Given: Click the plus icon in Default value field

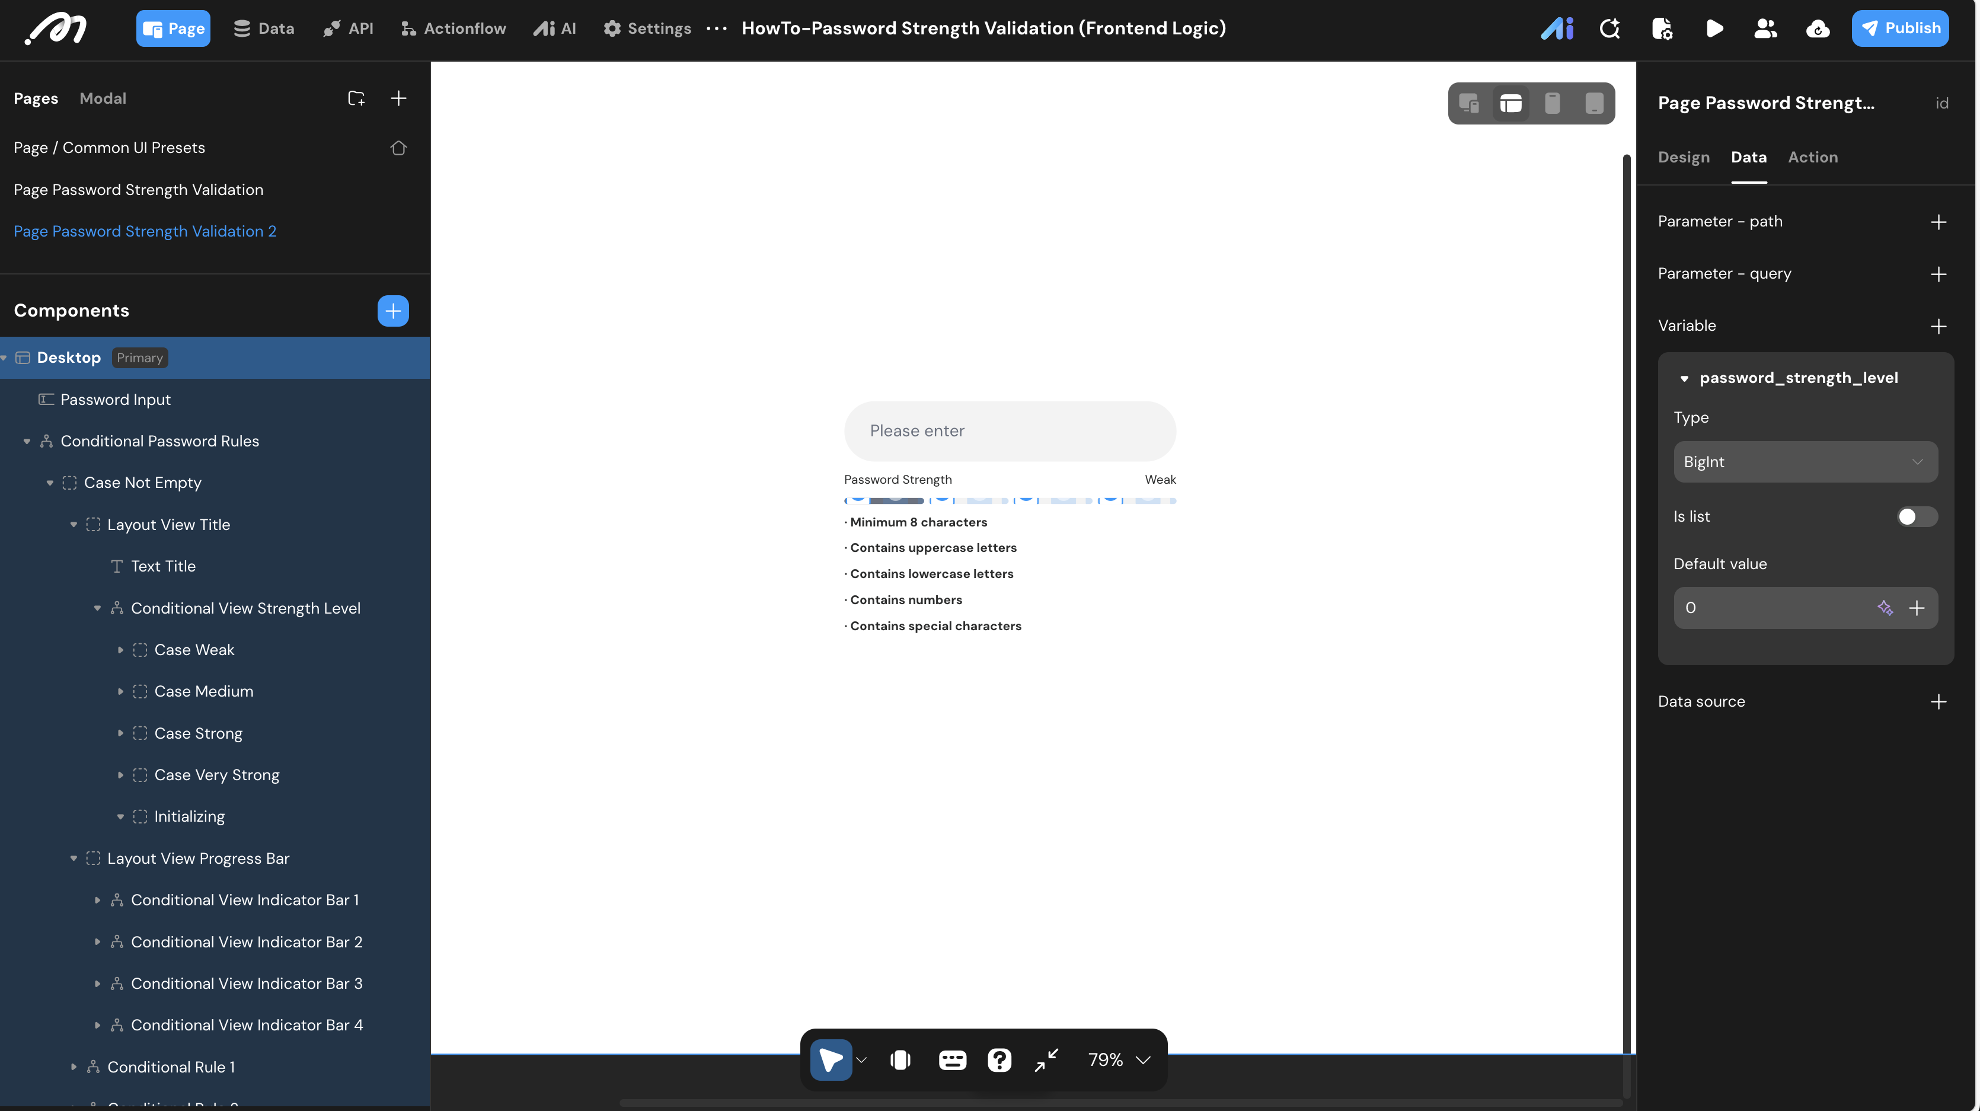Looking at the screenshot, I should click(x=1917, y=608).
